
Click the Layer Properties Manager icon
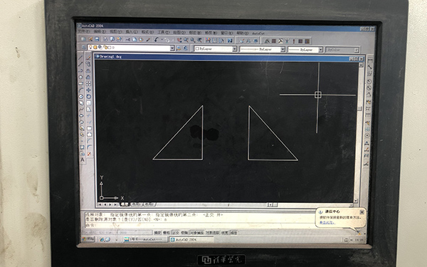[83, 48]
